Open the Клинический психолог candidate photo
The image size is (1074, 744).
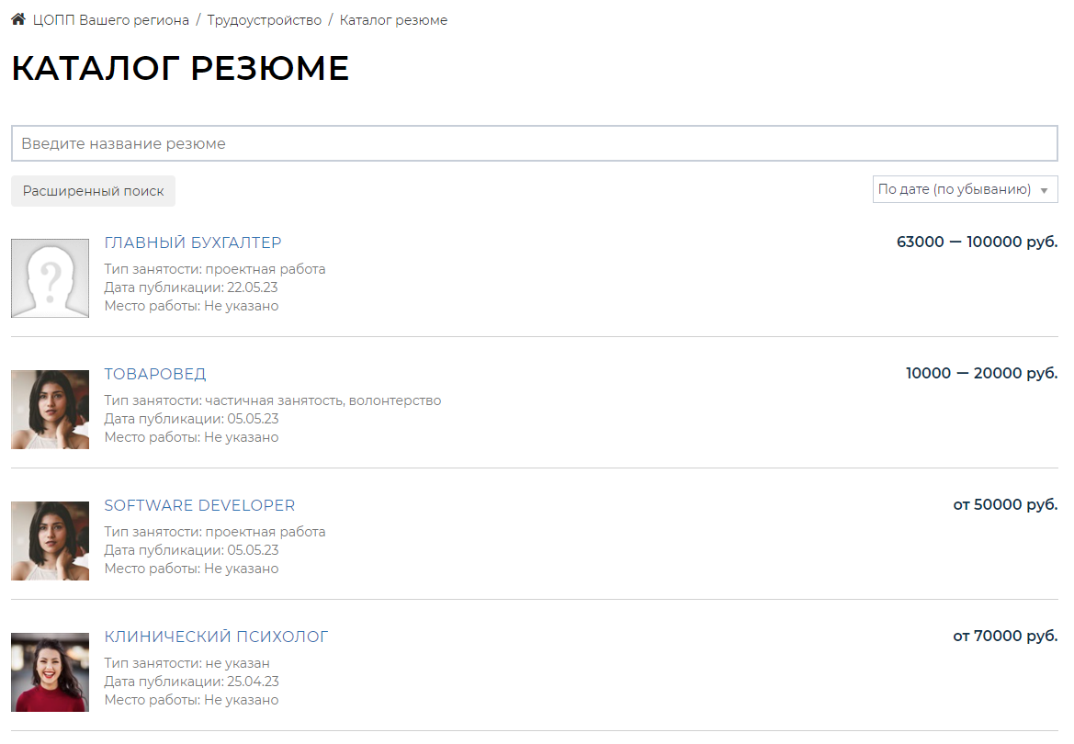click(x=51, y=672)
